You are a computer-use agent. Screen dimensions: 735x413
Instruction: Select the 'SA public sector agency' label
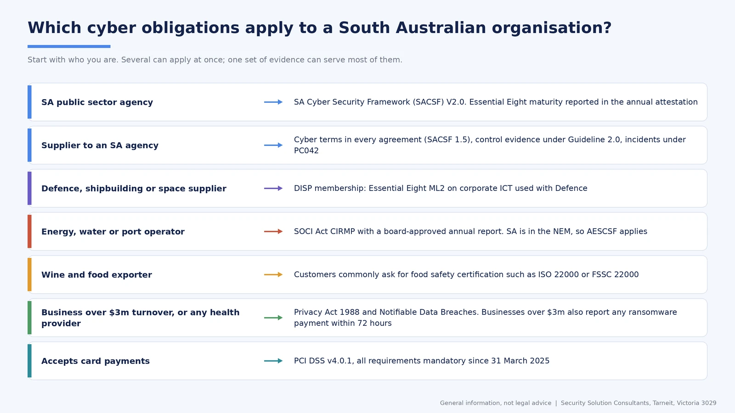97,102
